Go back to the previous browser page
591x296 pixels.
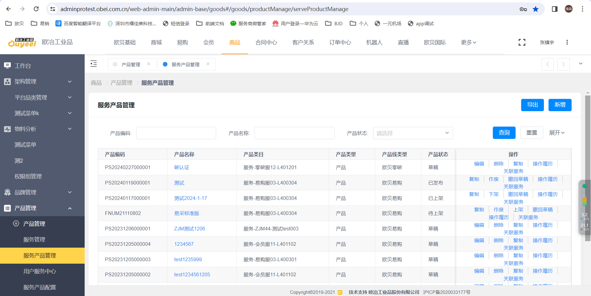(x=9, y=9)
